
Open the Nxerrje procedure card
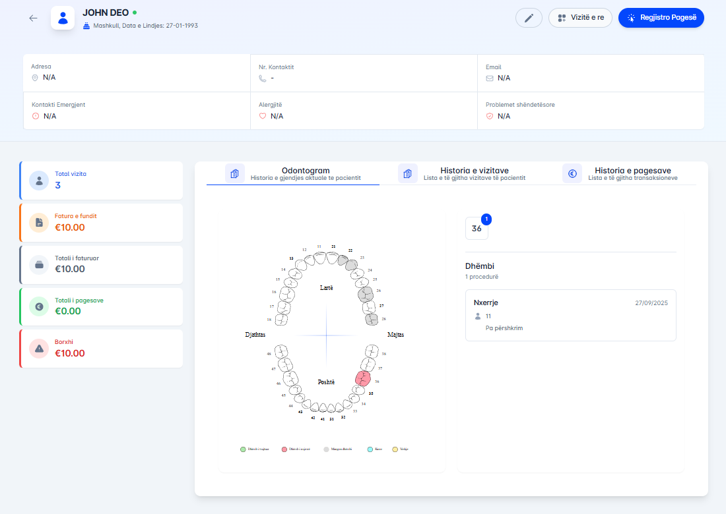coord(570,315)
